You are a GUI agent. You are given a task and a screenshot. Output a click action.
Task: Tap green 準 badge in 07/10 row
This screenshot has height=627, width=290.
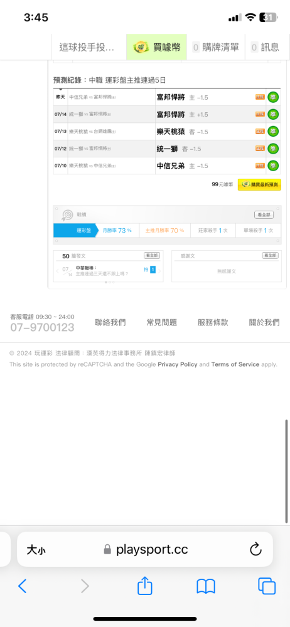(273, 166)
